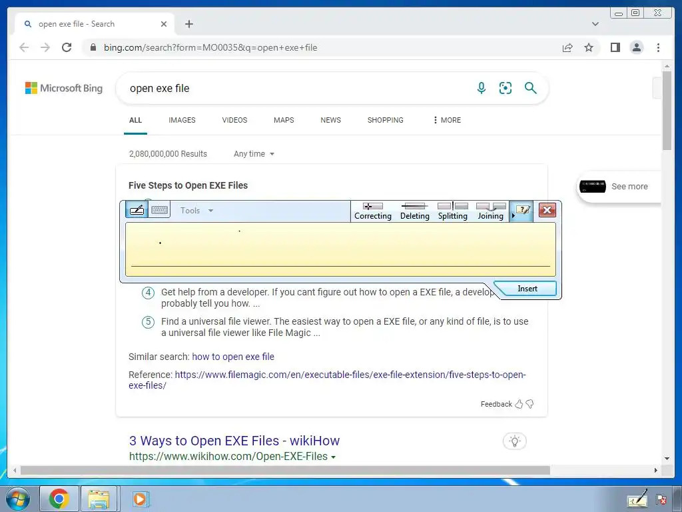Click the Bing search magnifier icon
Viewport: 682px width, 512px height.
[x=530, y=88]
